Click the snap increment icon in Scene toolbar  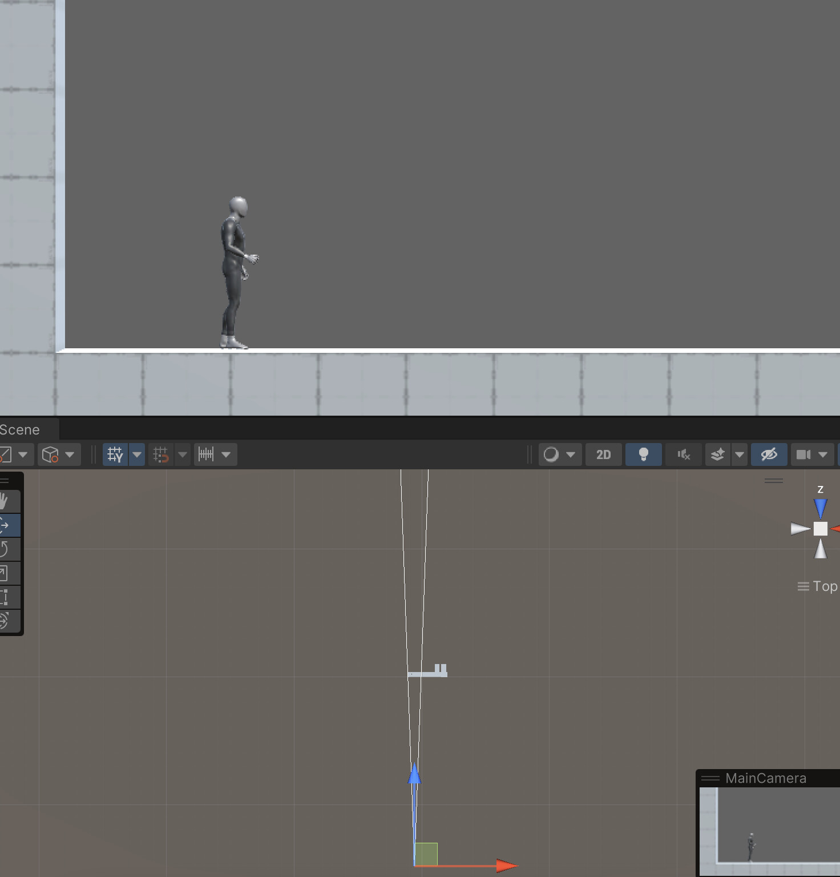tap(161, 454)
